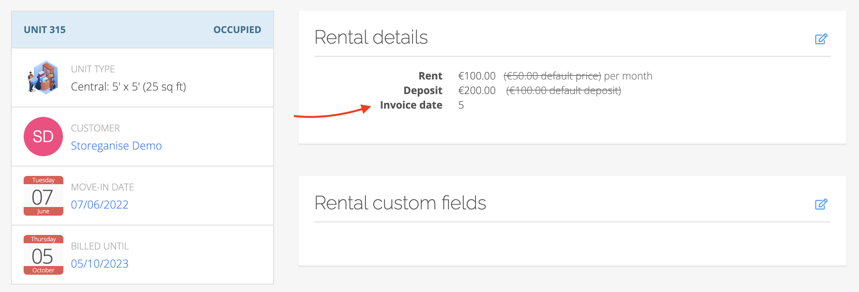Edit the Rental details section

point(821,39)
